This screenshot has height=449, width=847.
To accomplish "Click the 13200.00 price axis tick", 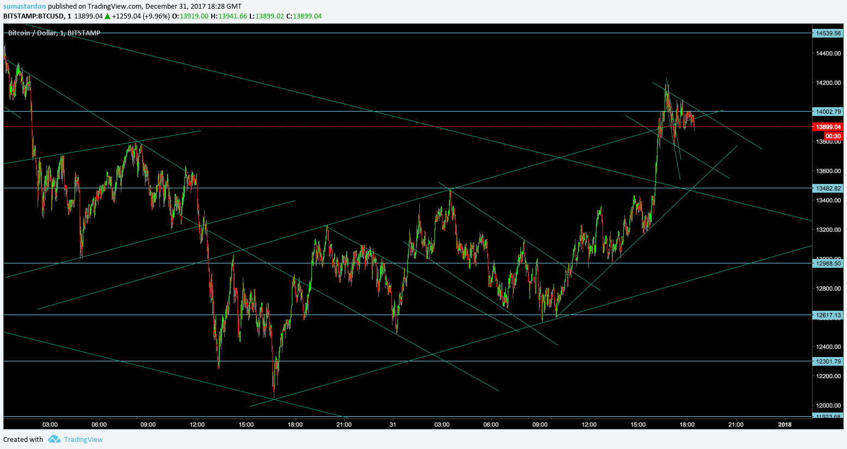I will [x=828, y=230].
